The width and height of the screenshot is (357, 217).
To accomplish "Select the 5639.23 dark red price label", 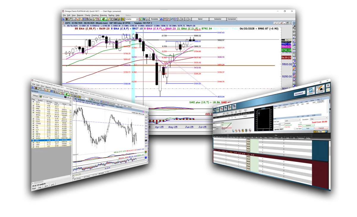I will [286, 57].
